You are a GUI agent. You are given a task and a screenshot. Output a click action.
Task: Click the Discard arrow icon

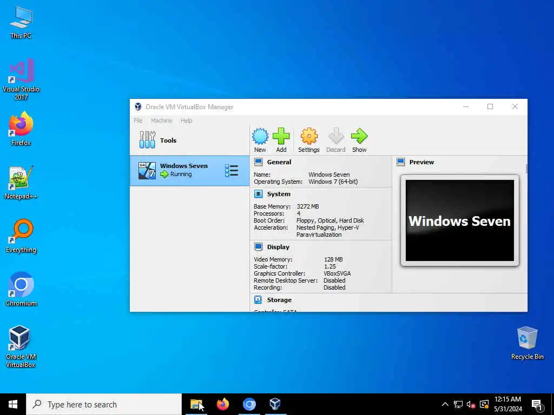[335, 136]
